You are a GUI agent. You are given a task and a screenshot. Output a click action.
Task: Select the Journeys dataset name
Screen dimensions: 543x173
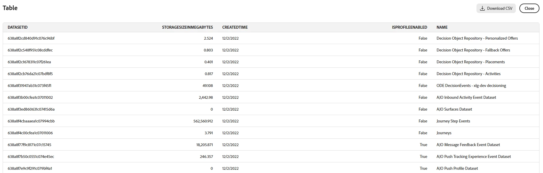[444, 133]
